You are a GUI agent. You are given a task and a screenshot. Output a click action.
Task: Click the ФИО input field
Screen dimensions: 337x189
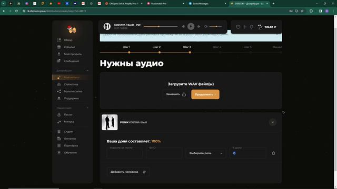click(164, 153)
